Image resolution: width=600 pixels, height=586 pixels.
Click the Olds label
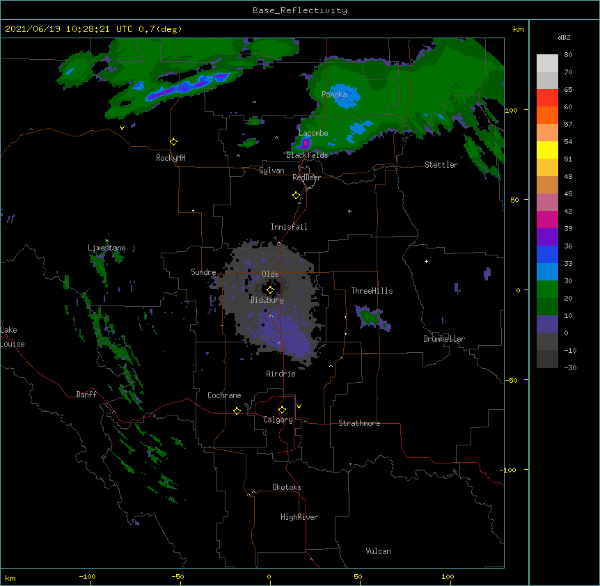270,274
